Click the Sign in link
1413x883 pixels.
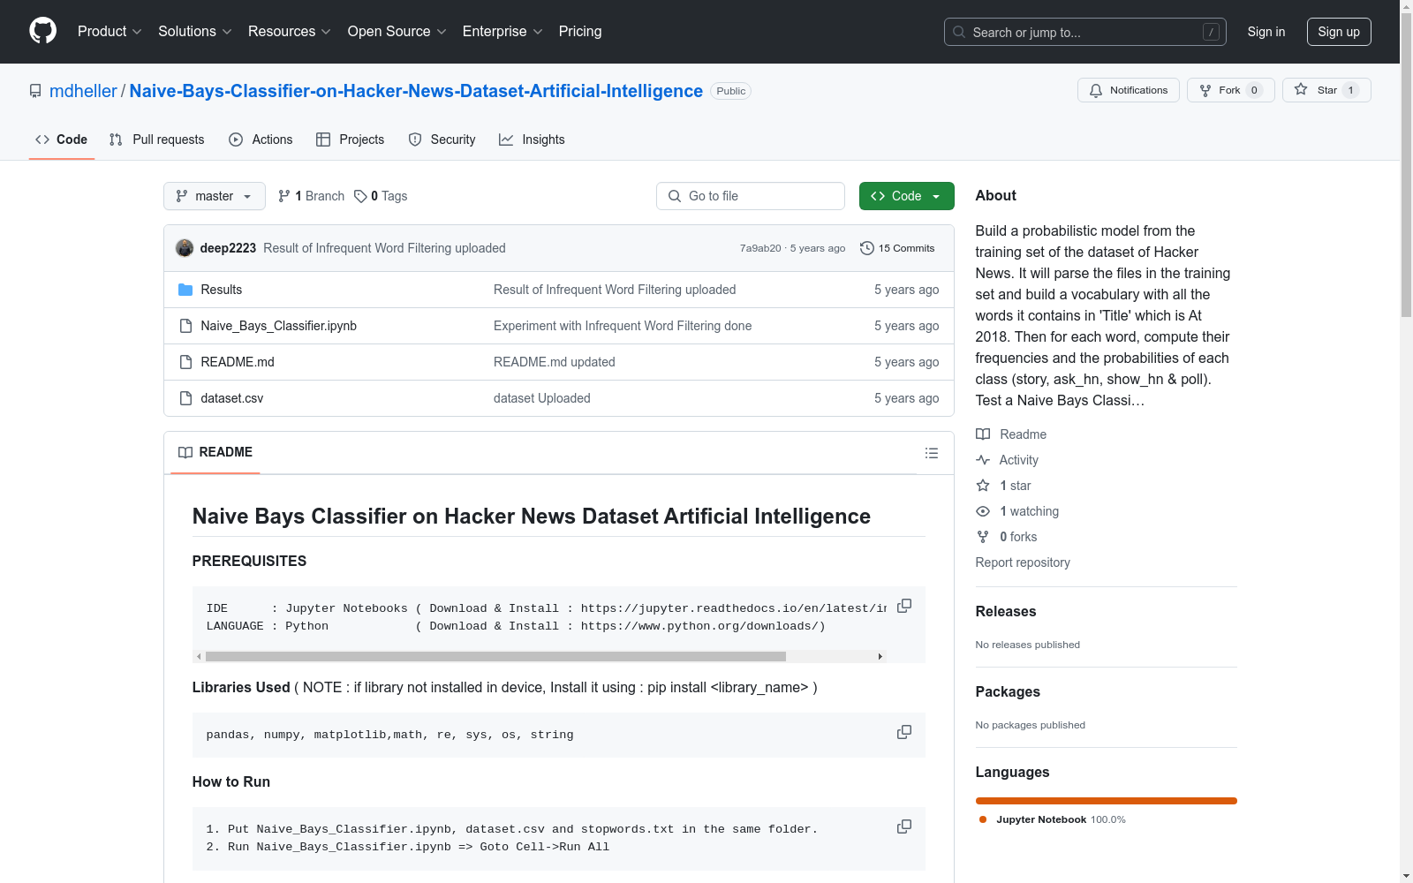pos(1266,32)
